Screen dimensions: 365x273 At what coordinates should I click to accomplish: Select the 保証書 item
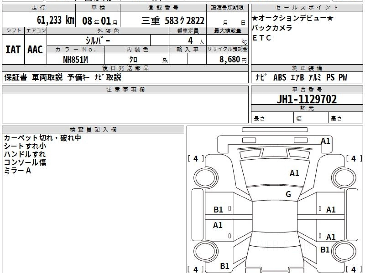(x=16, y=77)
